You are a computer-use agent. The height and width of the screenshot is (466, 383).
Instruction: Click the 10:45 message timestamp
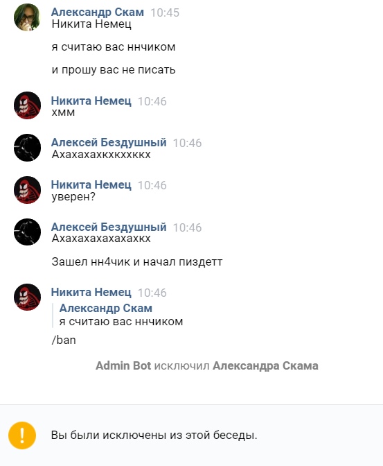[165, 12]
